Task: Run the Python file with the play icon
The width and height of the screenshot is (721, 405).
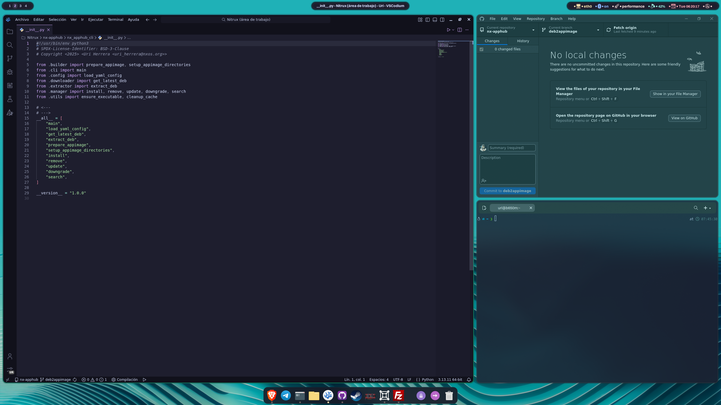Action: [448, 30]
